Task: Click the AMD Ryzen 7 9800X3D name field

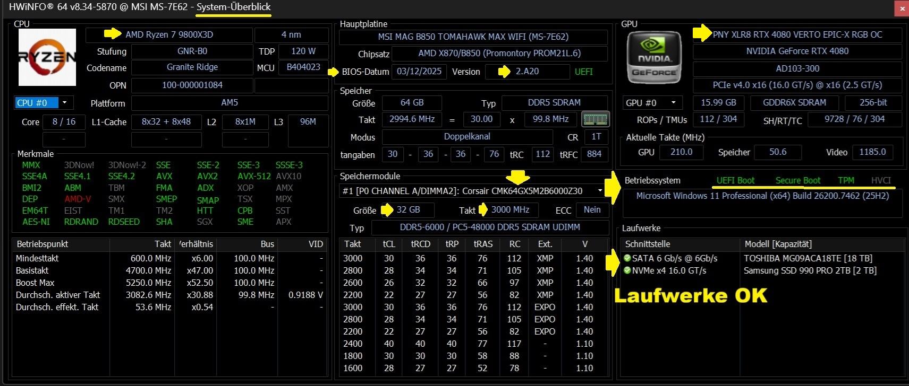Action: (x=169, y=34)
